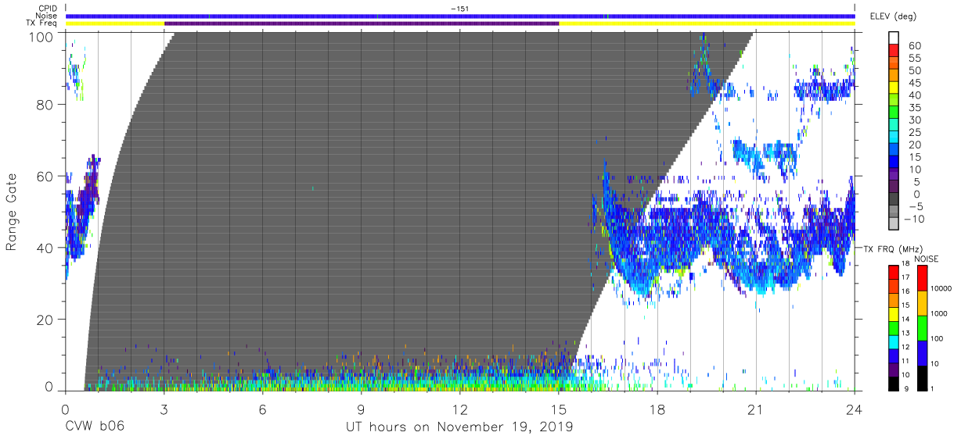Image resolution: width=961 pixels, height=443 pixels.
Task: Click the TX FRQ colorbar label 9
Action: click(906, 389)
